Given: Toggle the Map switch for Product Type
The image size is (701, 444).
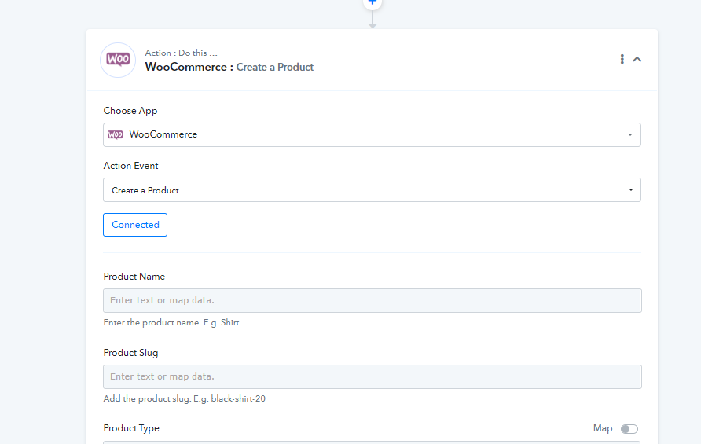Looking at the screenshot, I should tap(629, 429).
